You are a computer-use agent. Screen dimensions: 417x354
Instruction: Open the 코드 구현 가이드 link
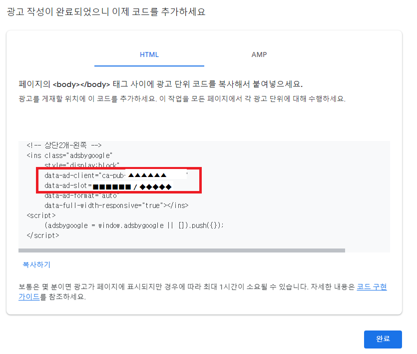[372, 287]
